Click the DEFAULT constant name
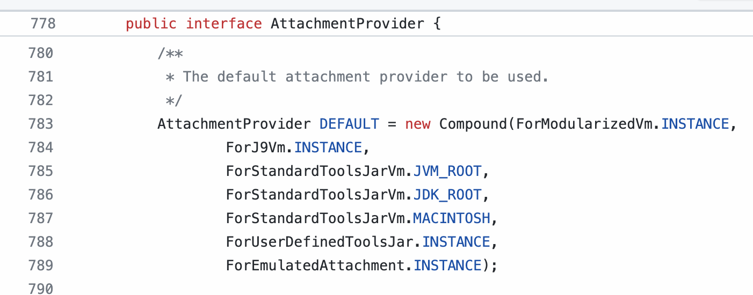The height and width of the screenshot is (295, 753). click(x=349, y=124)
